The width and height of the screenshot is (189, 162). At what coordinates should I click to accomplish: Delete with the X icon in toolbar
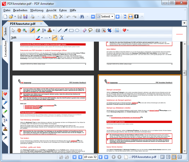point(61,17)
